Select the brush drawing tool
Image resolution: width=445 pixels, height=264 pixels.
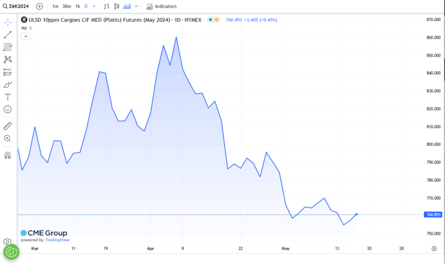[7, 85]
